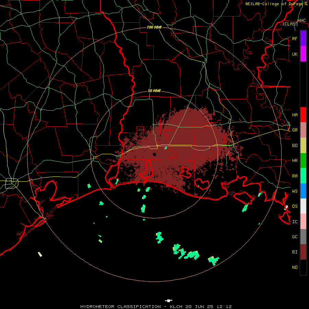Click the '100 NMI' range ring label
Screen dimensions: 309x309
pyautogui.click(x=154, y=27)
